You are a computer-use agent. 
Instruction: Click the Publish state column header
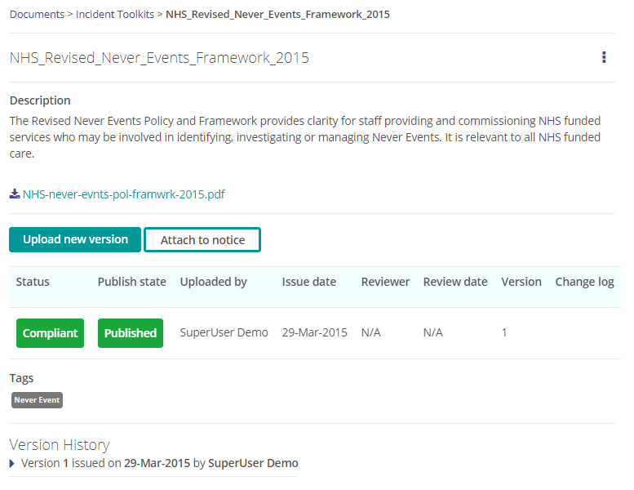[132, 282]
